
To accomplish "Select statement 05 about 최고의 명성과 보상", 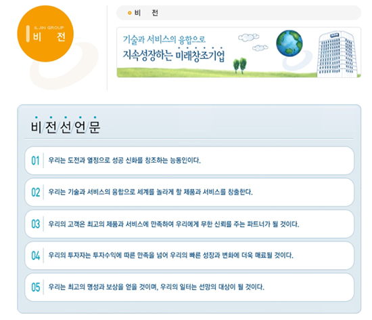I will click(189, 287).
